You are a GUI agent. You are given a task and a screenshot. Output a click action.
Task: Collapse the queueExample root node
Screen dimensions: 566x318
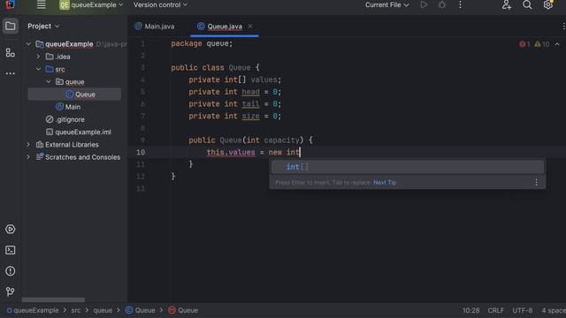(x=28, y=44)
